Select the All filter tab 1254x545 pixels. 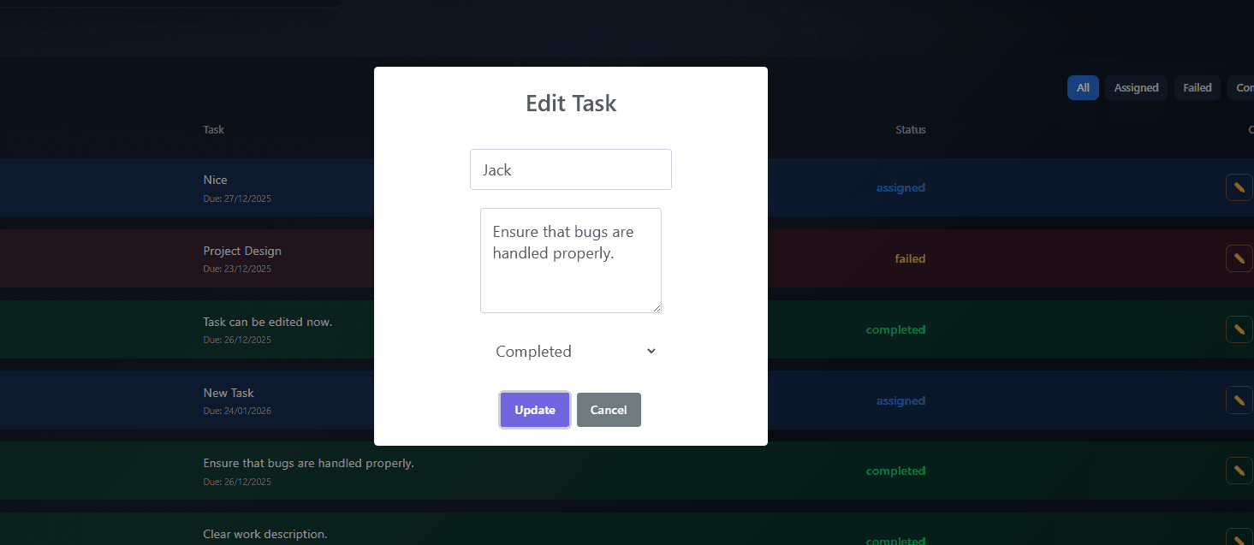click(x=1083, y=88)
